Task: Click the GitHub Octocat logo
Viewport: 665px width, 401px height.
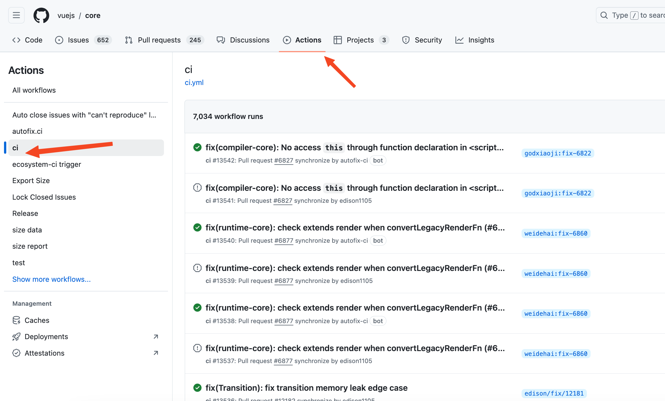Action: pos(41,15)
